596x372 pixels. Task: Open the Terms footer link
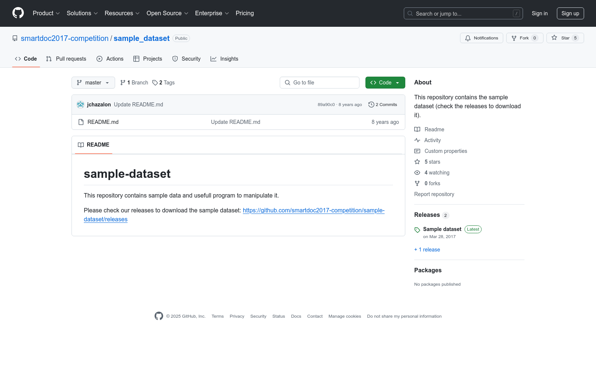click(x=218, y=316)
